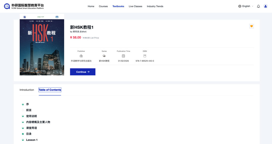Screen dimensions: 272x144
Task: Click the ISBN icon
Action: [x=145, y=56]
